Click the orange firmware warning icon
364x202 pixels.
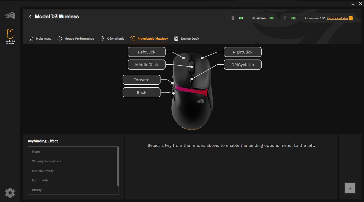pyautogui.click(x=351, y=18)
